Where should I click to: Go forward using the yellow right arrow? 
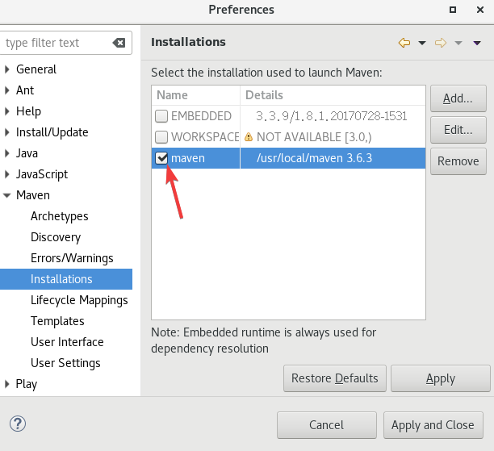pyautogui.click(x=441, y=43)
